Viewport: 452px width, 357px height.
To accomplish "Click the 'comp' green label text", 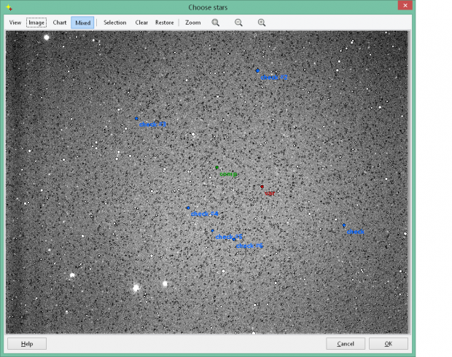I will tap(228, 174).
